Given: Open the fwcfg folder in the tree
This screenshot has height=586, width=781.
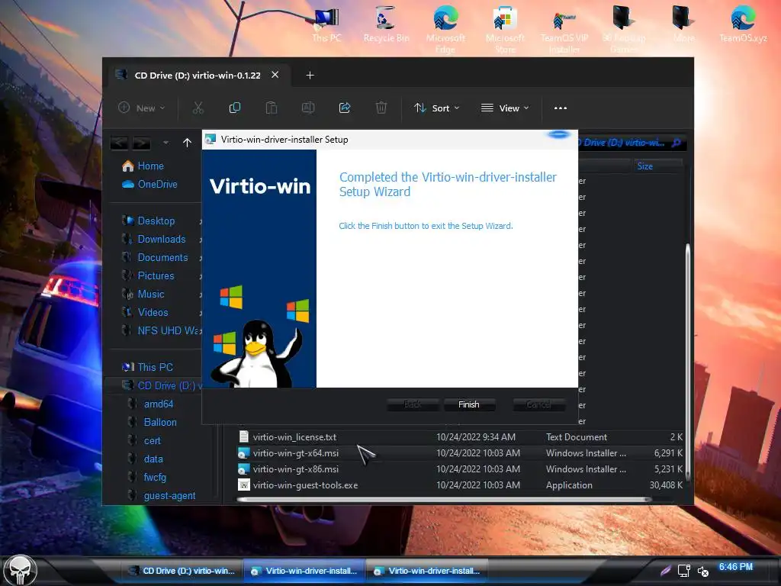Looking at the screenshot, I should [154, 478].
